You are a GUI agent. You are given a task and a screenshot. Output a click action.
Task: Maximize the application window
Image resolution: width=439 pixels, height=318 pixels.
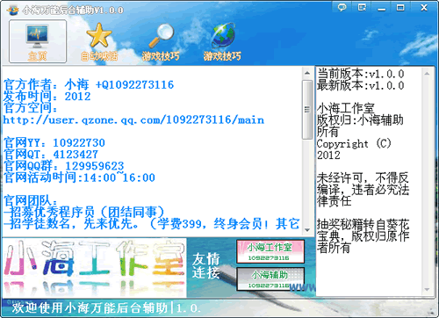point(400,7)
